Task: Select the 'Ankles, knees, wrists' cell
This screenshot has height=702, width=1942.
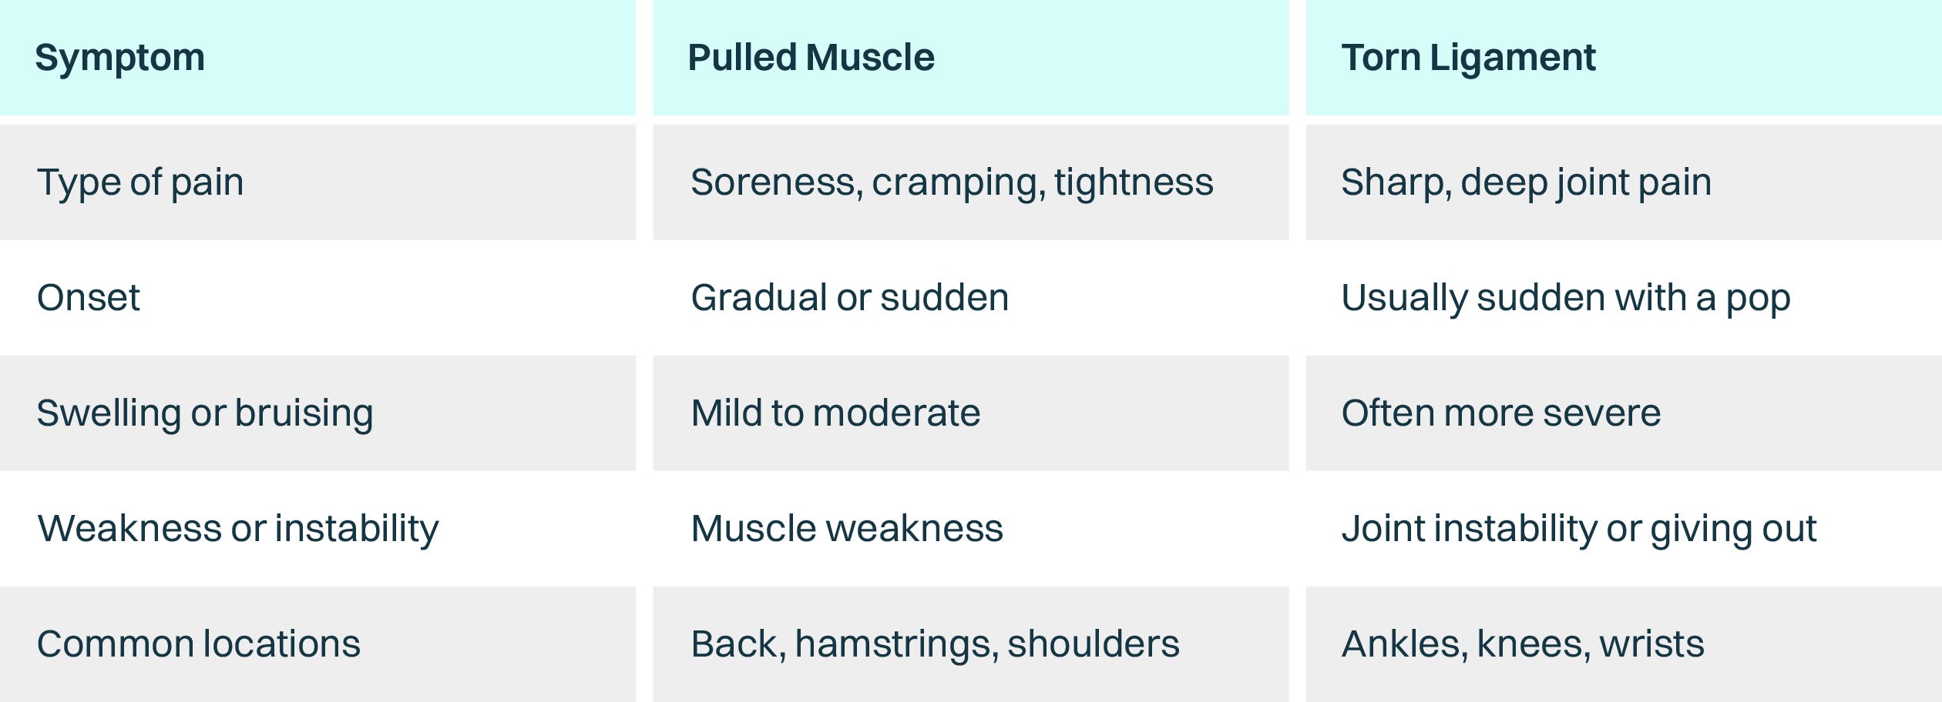Action: 1523,644
